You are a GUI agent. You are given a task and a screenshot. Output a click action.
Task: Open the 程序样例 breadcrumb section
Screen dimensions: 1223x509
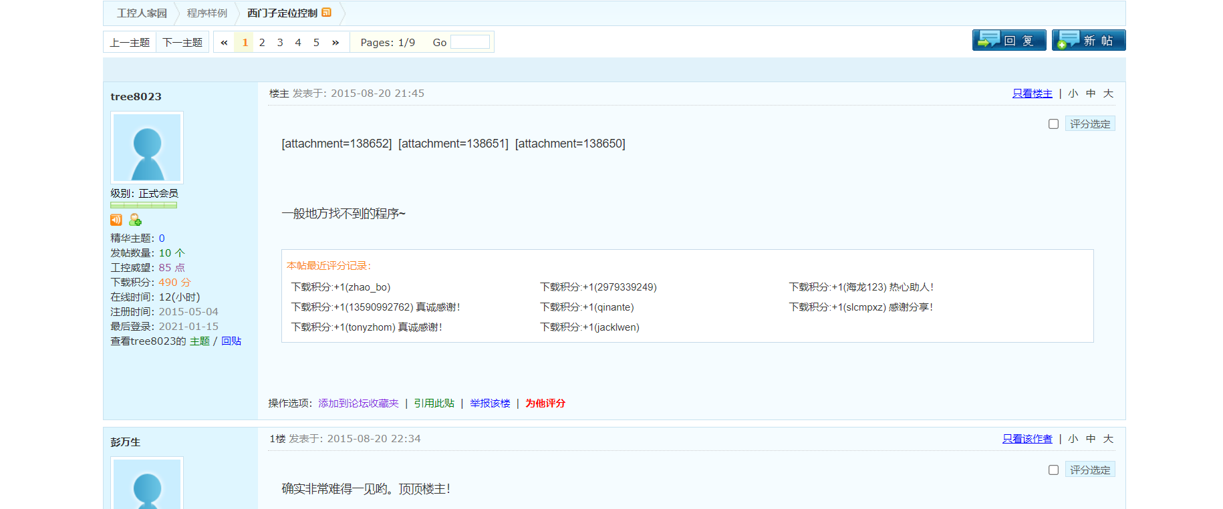pyautogui.click(x=207, y=13)
